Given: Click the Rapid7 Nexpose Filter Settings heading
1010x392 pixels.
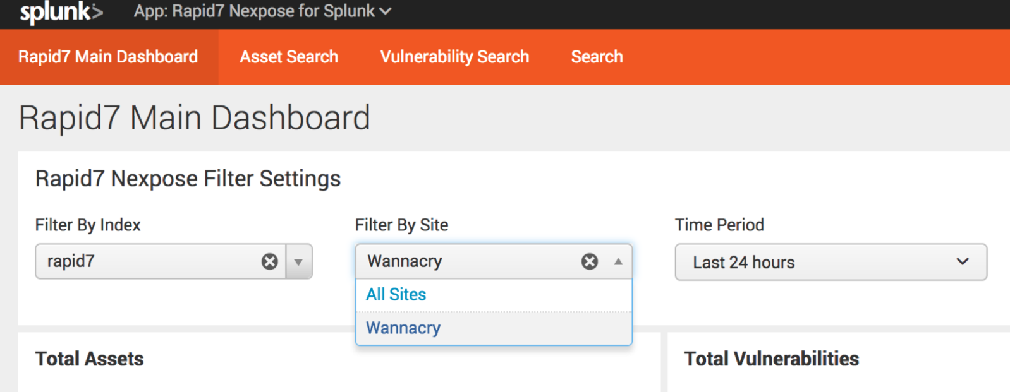Looking at the screenshot, I should click(x=188, y=179).
